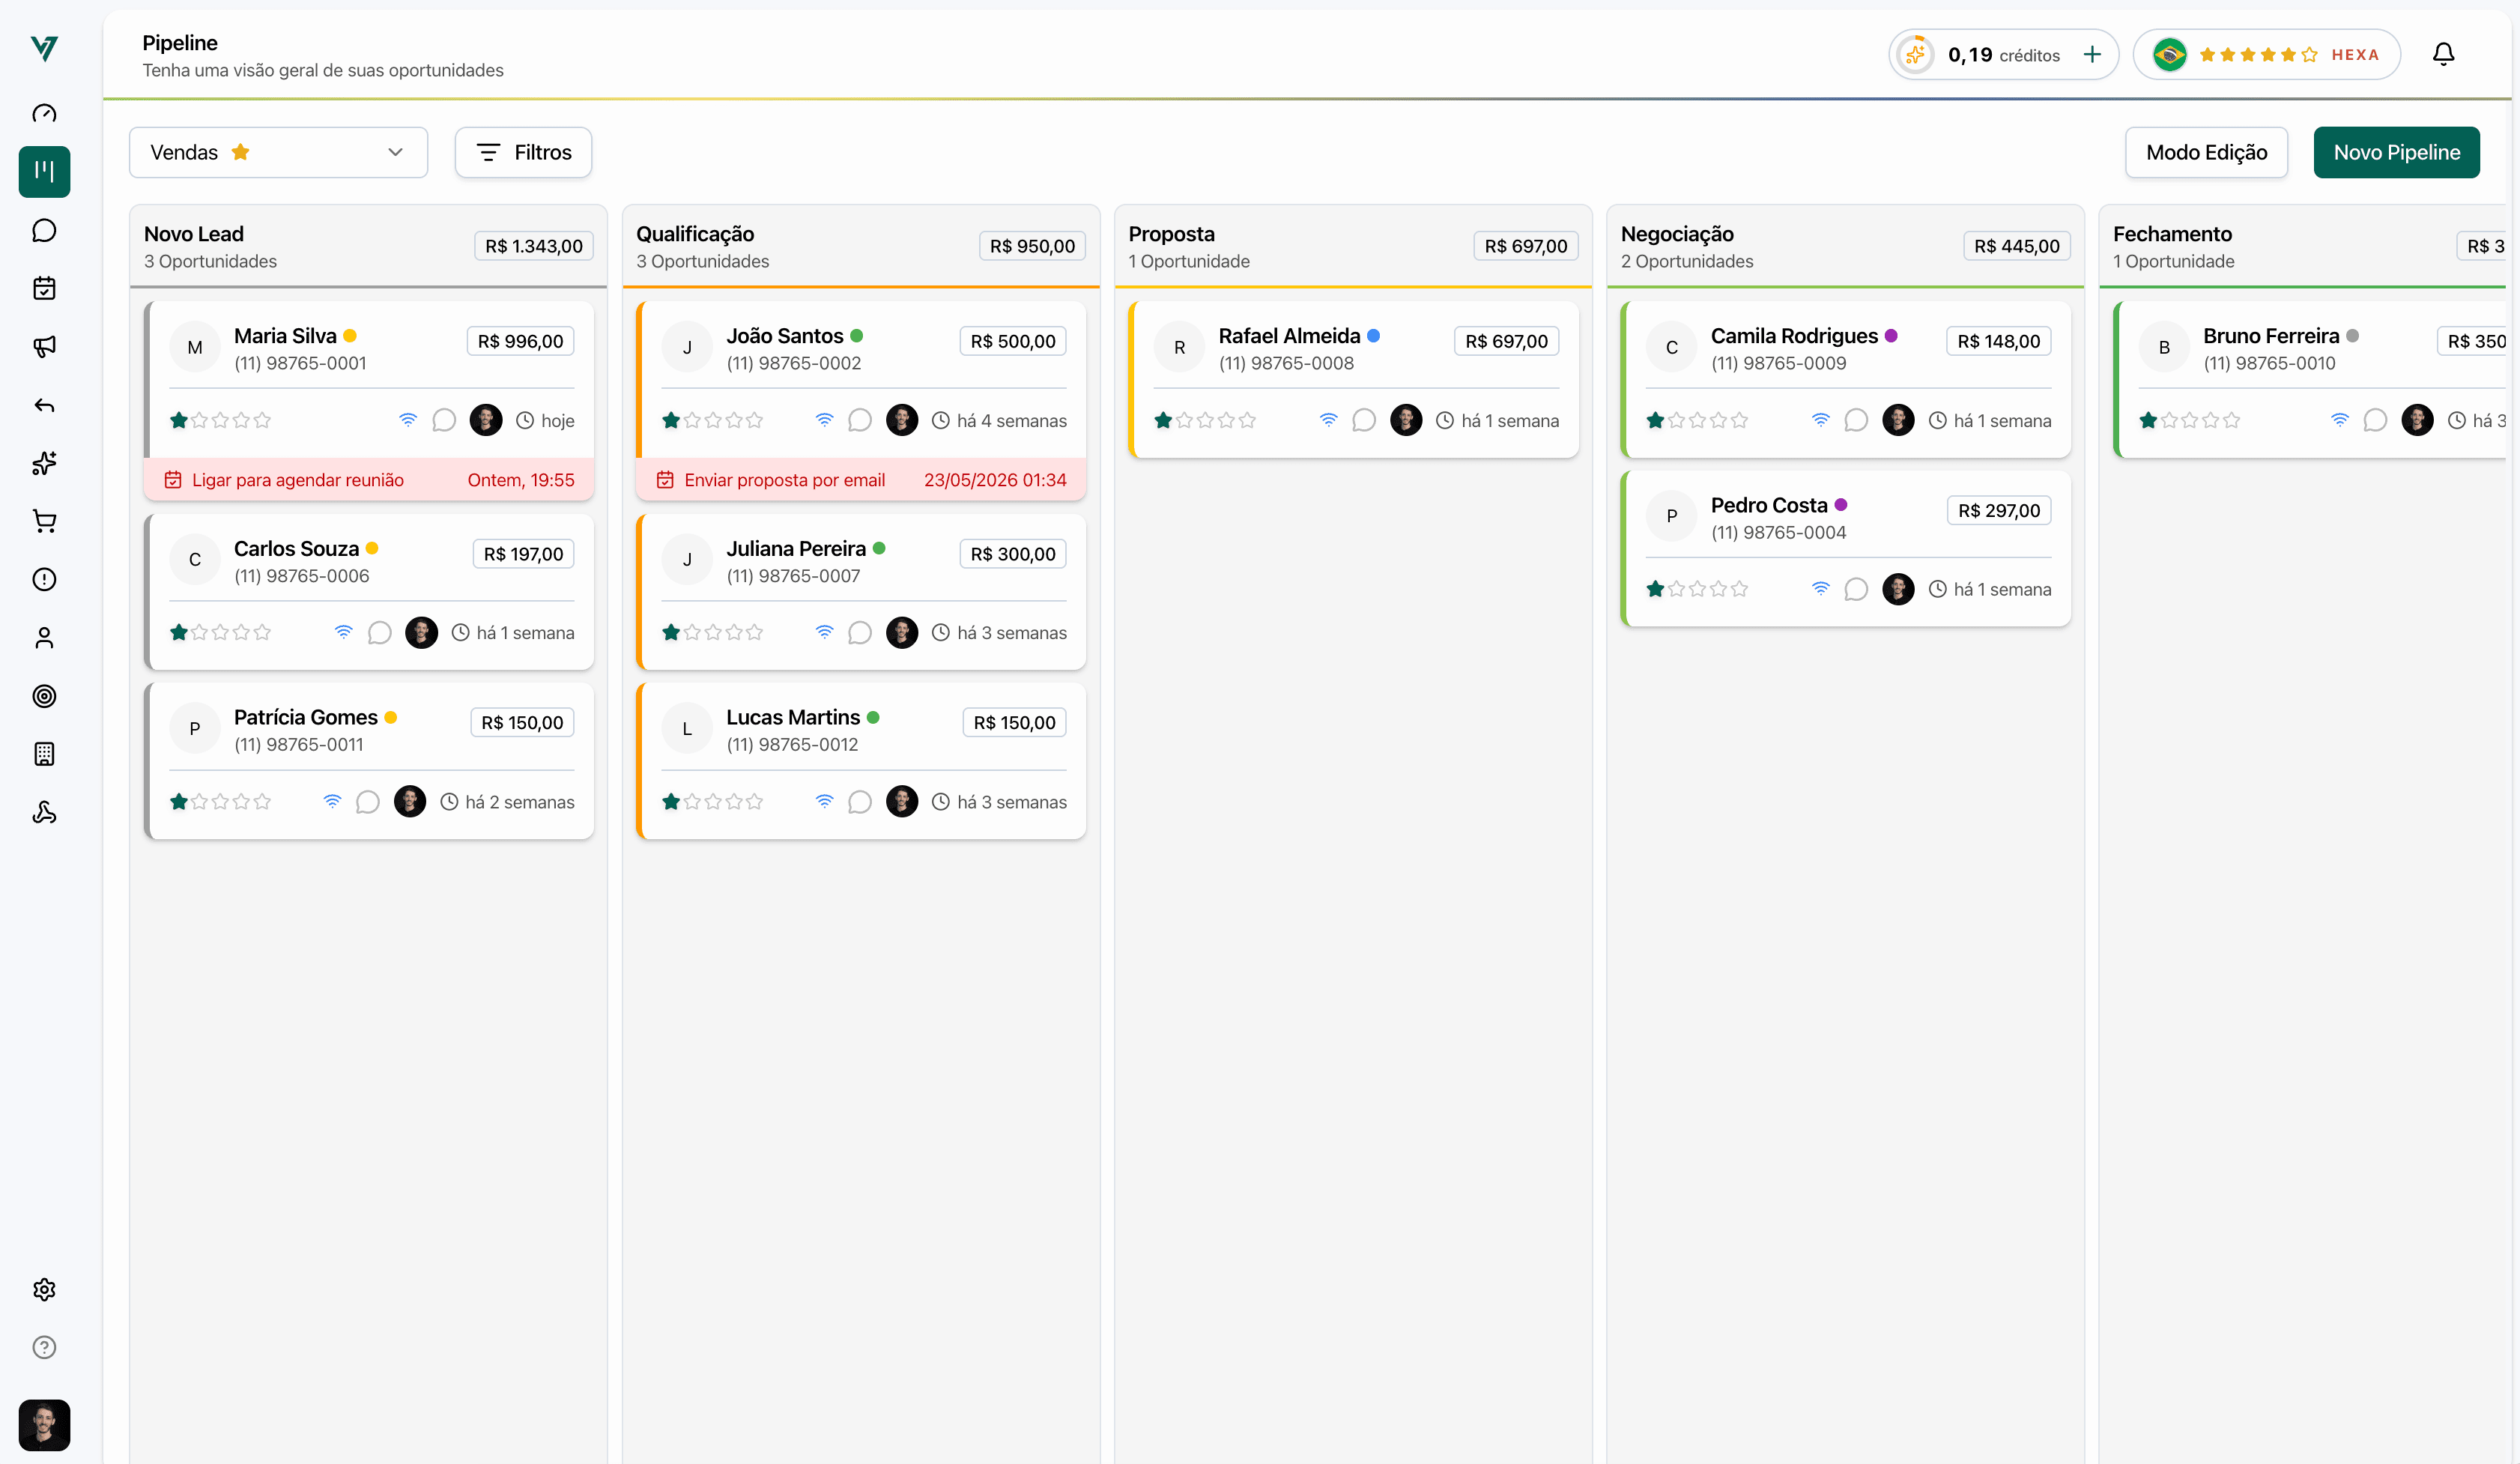Screen dimensions: 2520x1464
Task: Open the shopping cart icon in sidebar
Action: (x=44, y=521)
